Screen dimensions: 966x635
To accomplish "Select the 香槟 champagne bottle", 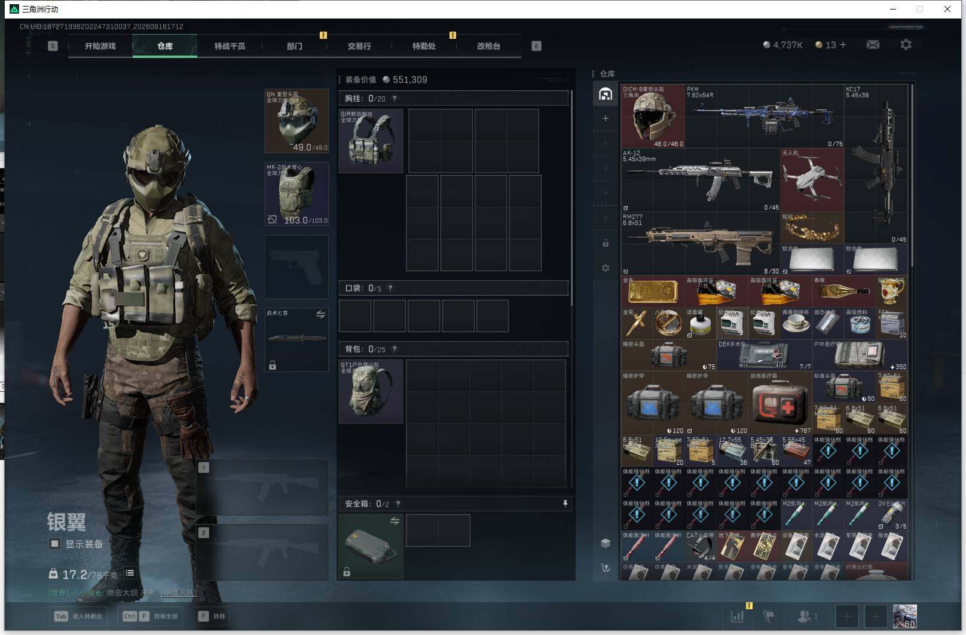I will click(x=844, y=292).
